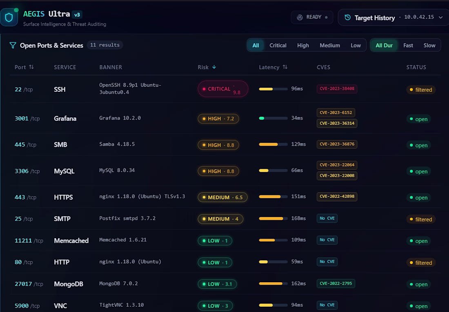
Task: Click the MySQL service name
Action: click(x=64, y=171)
